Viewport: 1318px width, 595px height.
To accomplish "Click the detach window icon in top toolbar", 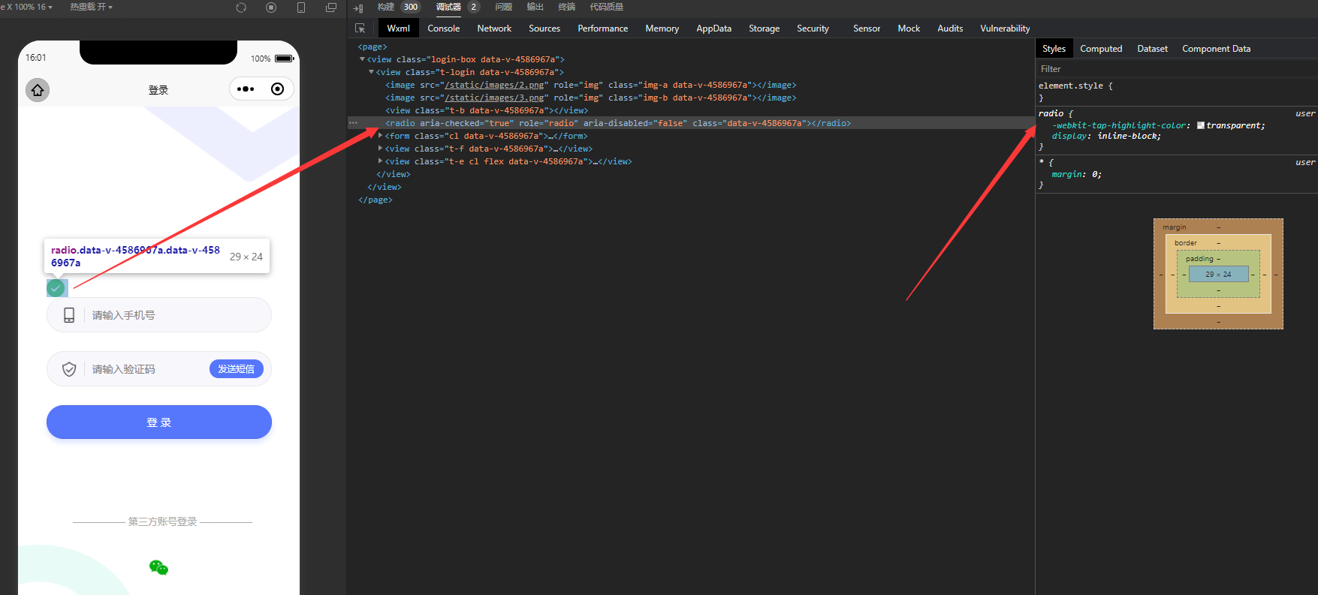I will [x=331, y=8].
